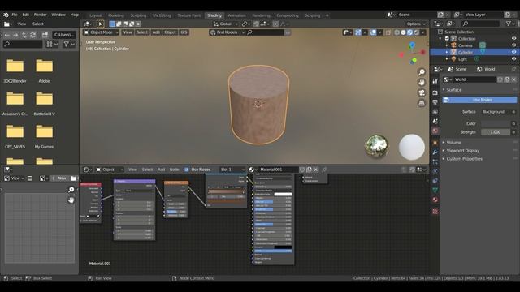The height and width of the screenshot is (292, 520).
Task: Go forward in file browser history
Action: [15, 35]
